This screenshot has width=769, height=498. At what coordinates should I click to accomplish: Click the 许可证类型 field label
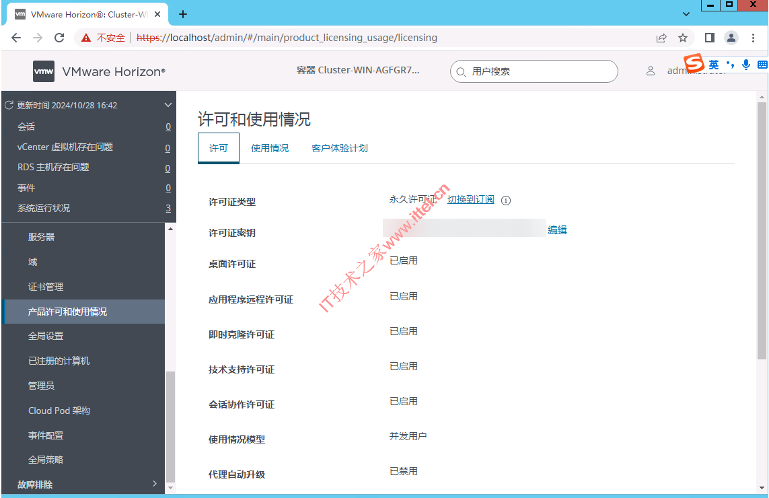point(232,202)
